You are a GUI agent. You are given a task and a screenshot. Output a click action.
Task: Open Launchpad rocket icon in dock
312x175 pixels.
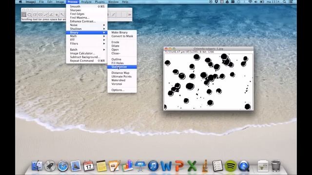[x=50, y=166]
